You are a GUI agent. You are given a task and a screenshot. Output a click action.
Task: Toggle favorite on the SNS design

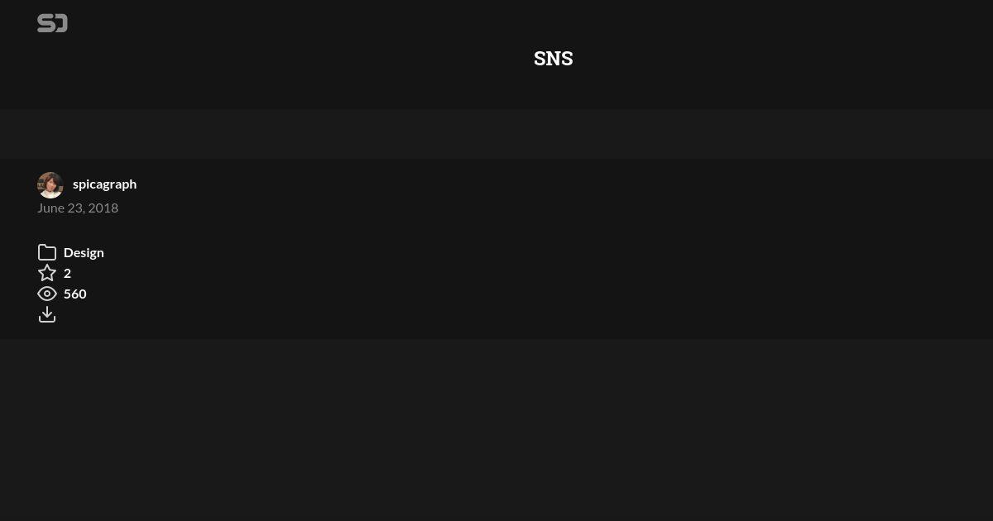coord(47,273)
